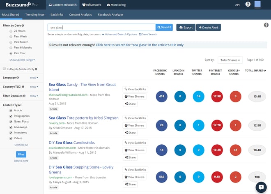Viewport: 271px width, 194px height.
Task: Click View Sharers for DIY Sea Glass Candlesticks
Action: pos(134,150)
